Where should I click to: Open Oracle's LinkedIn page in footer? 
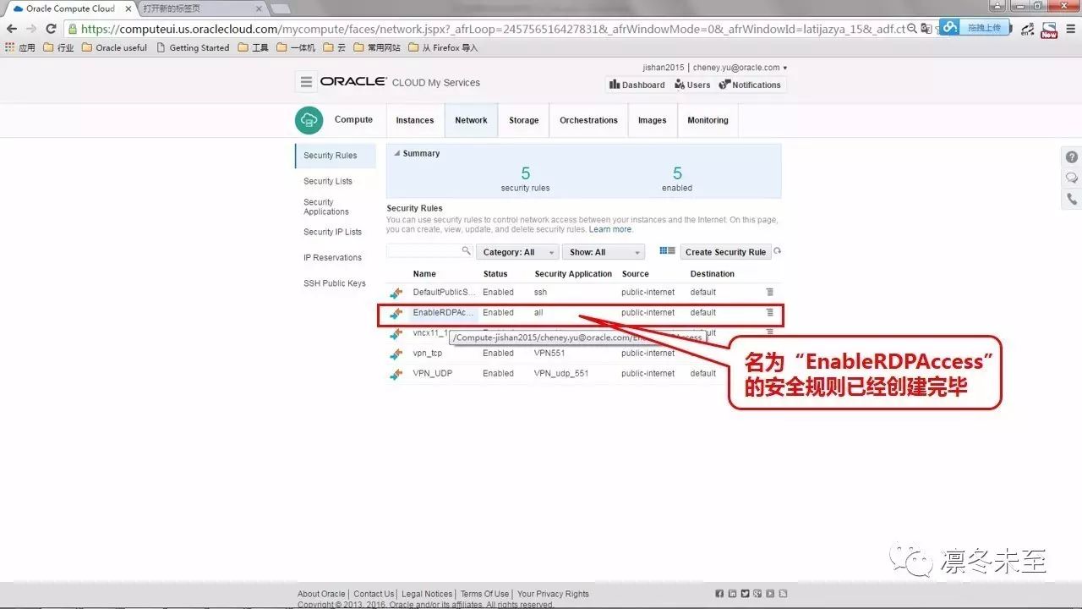(732, 594)
